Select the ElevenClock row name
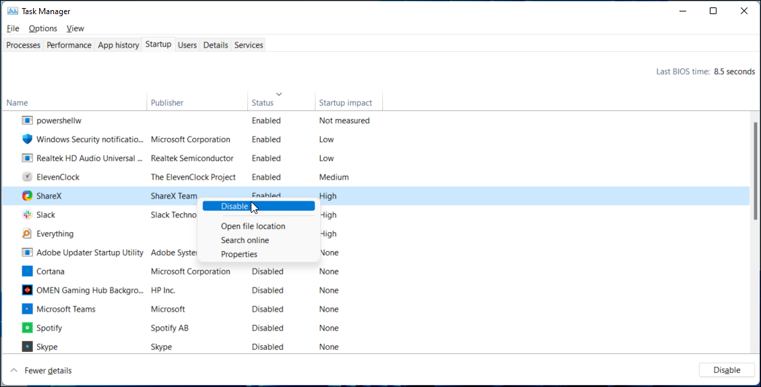Viewport: 761px width, 387px height. tap(58, 177)
